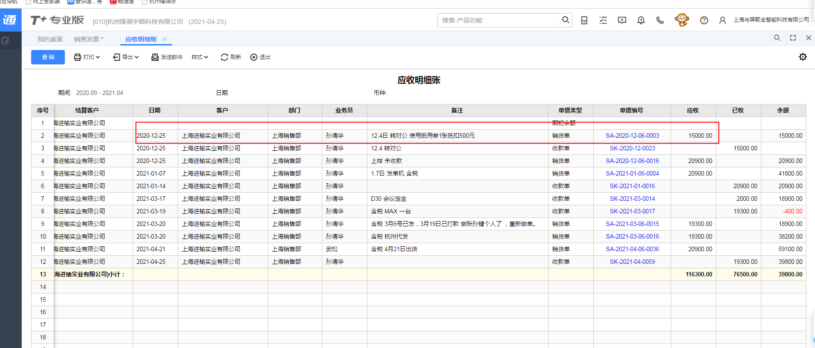
Task: Open the task checklist icon in the top bar
Action: pyautogui.click(x=603, y=20)
